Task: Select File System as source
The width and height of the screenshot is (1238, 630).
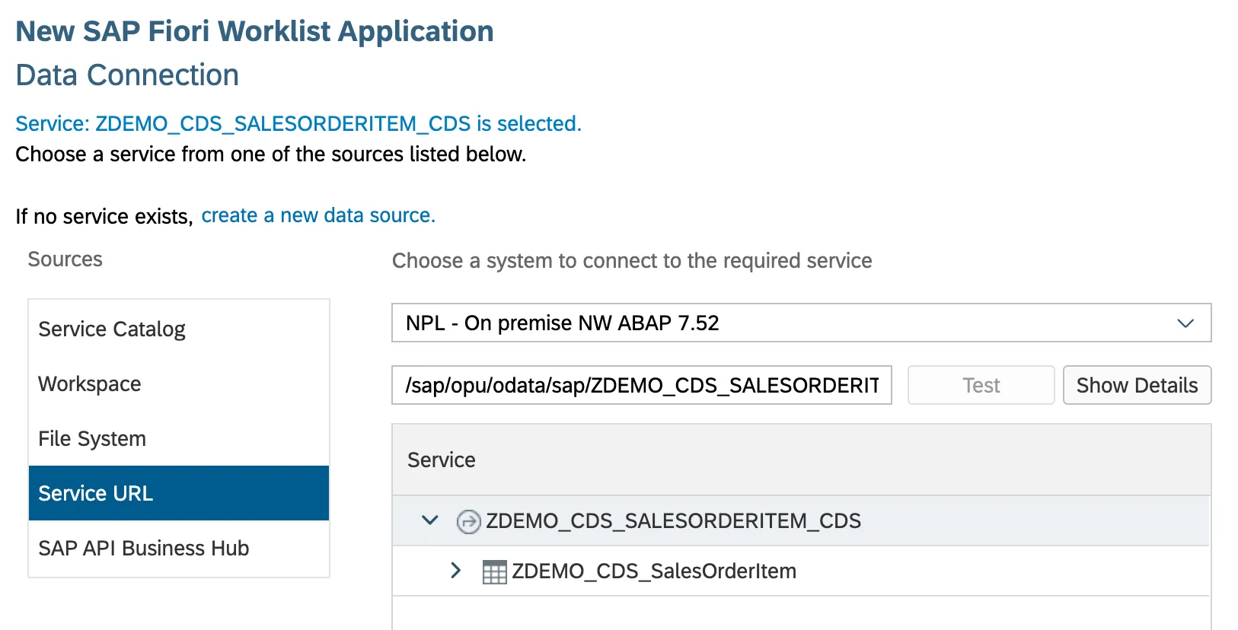Action: tap(92, 439)
